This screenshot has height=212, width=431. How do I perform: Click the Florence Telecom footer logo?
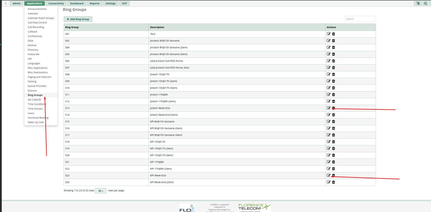point(254,207)
